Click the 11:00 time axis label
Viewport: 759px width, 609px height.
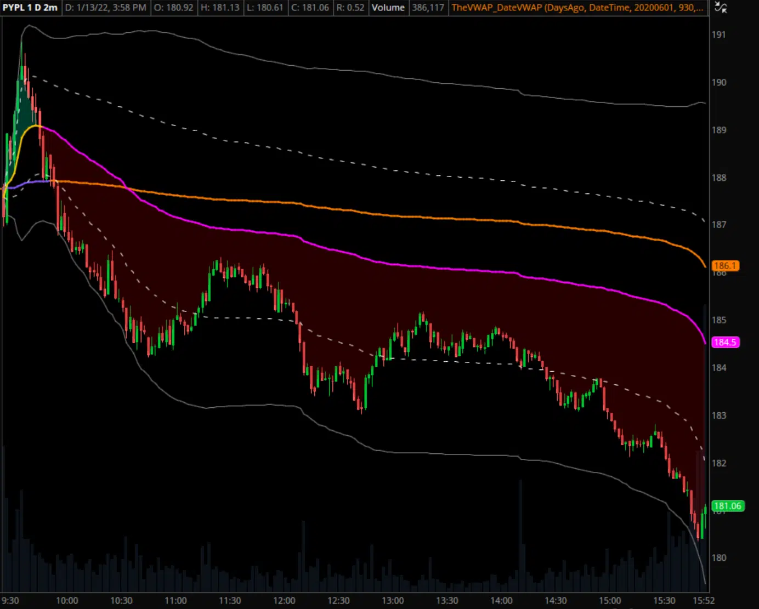(x=175, y=601)
